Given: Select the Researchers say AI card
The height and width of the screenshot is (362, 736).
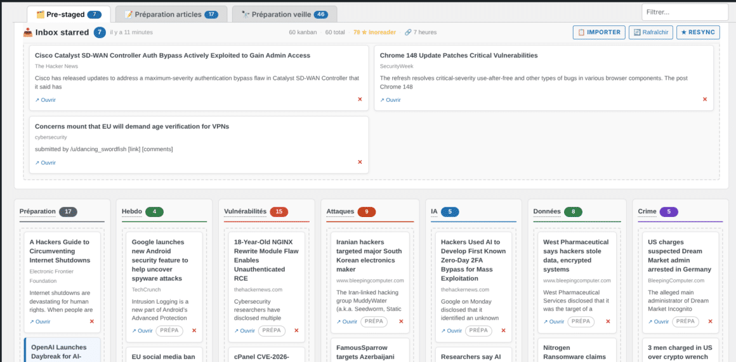Looking at the screenshot, I should pyautogui.click(x=473, y=354).
